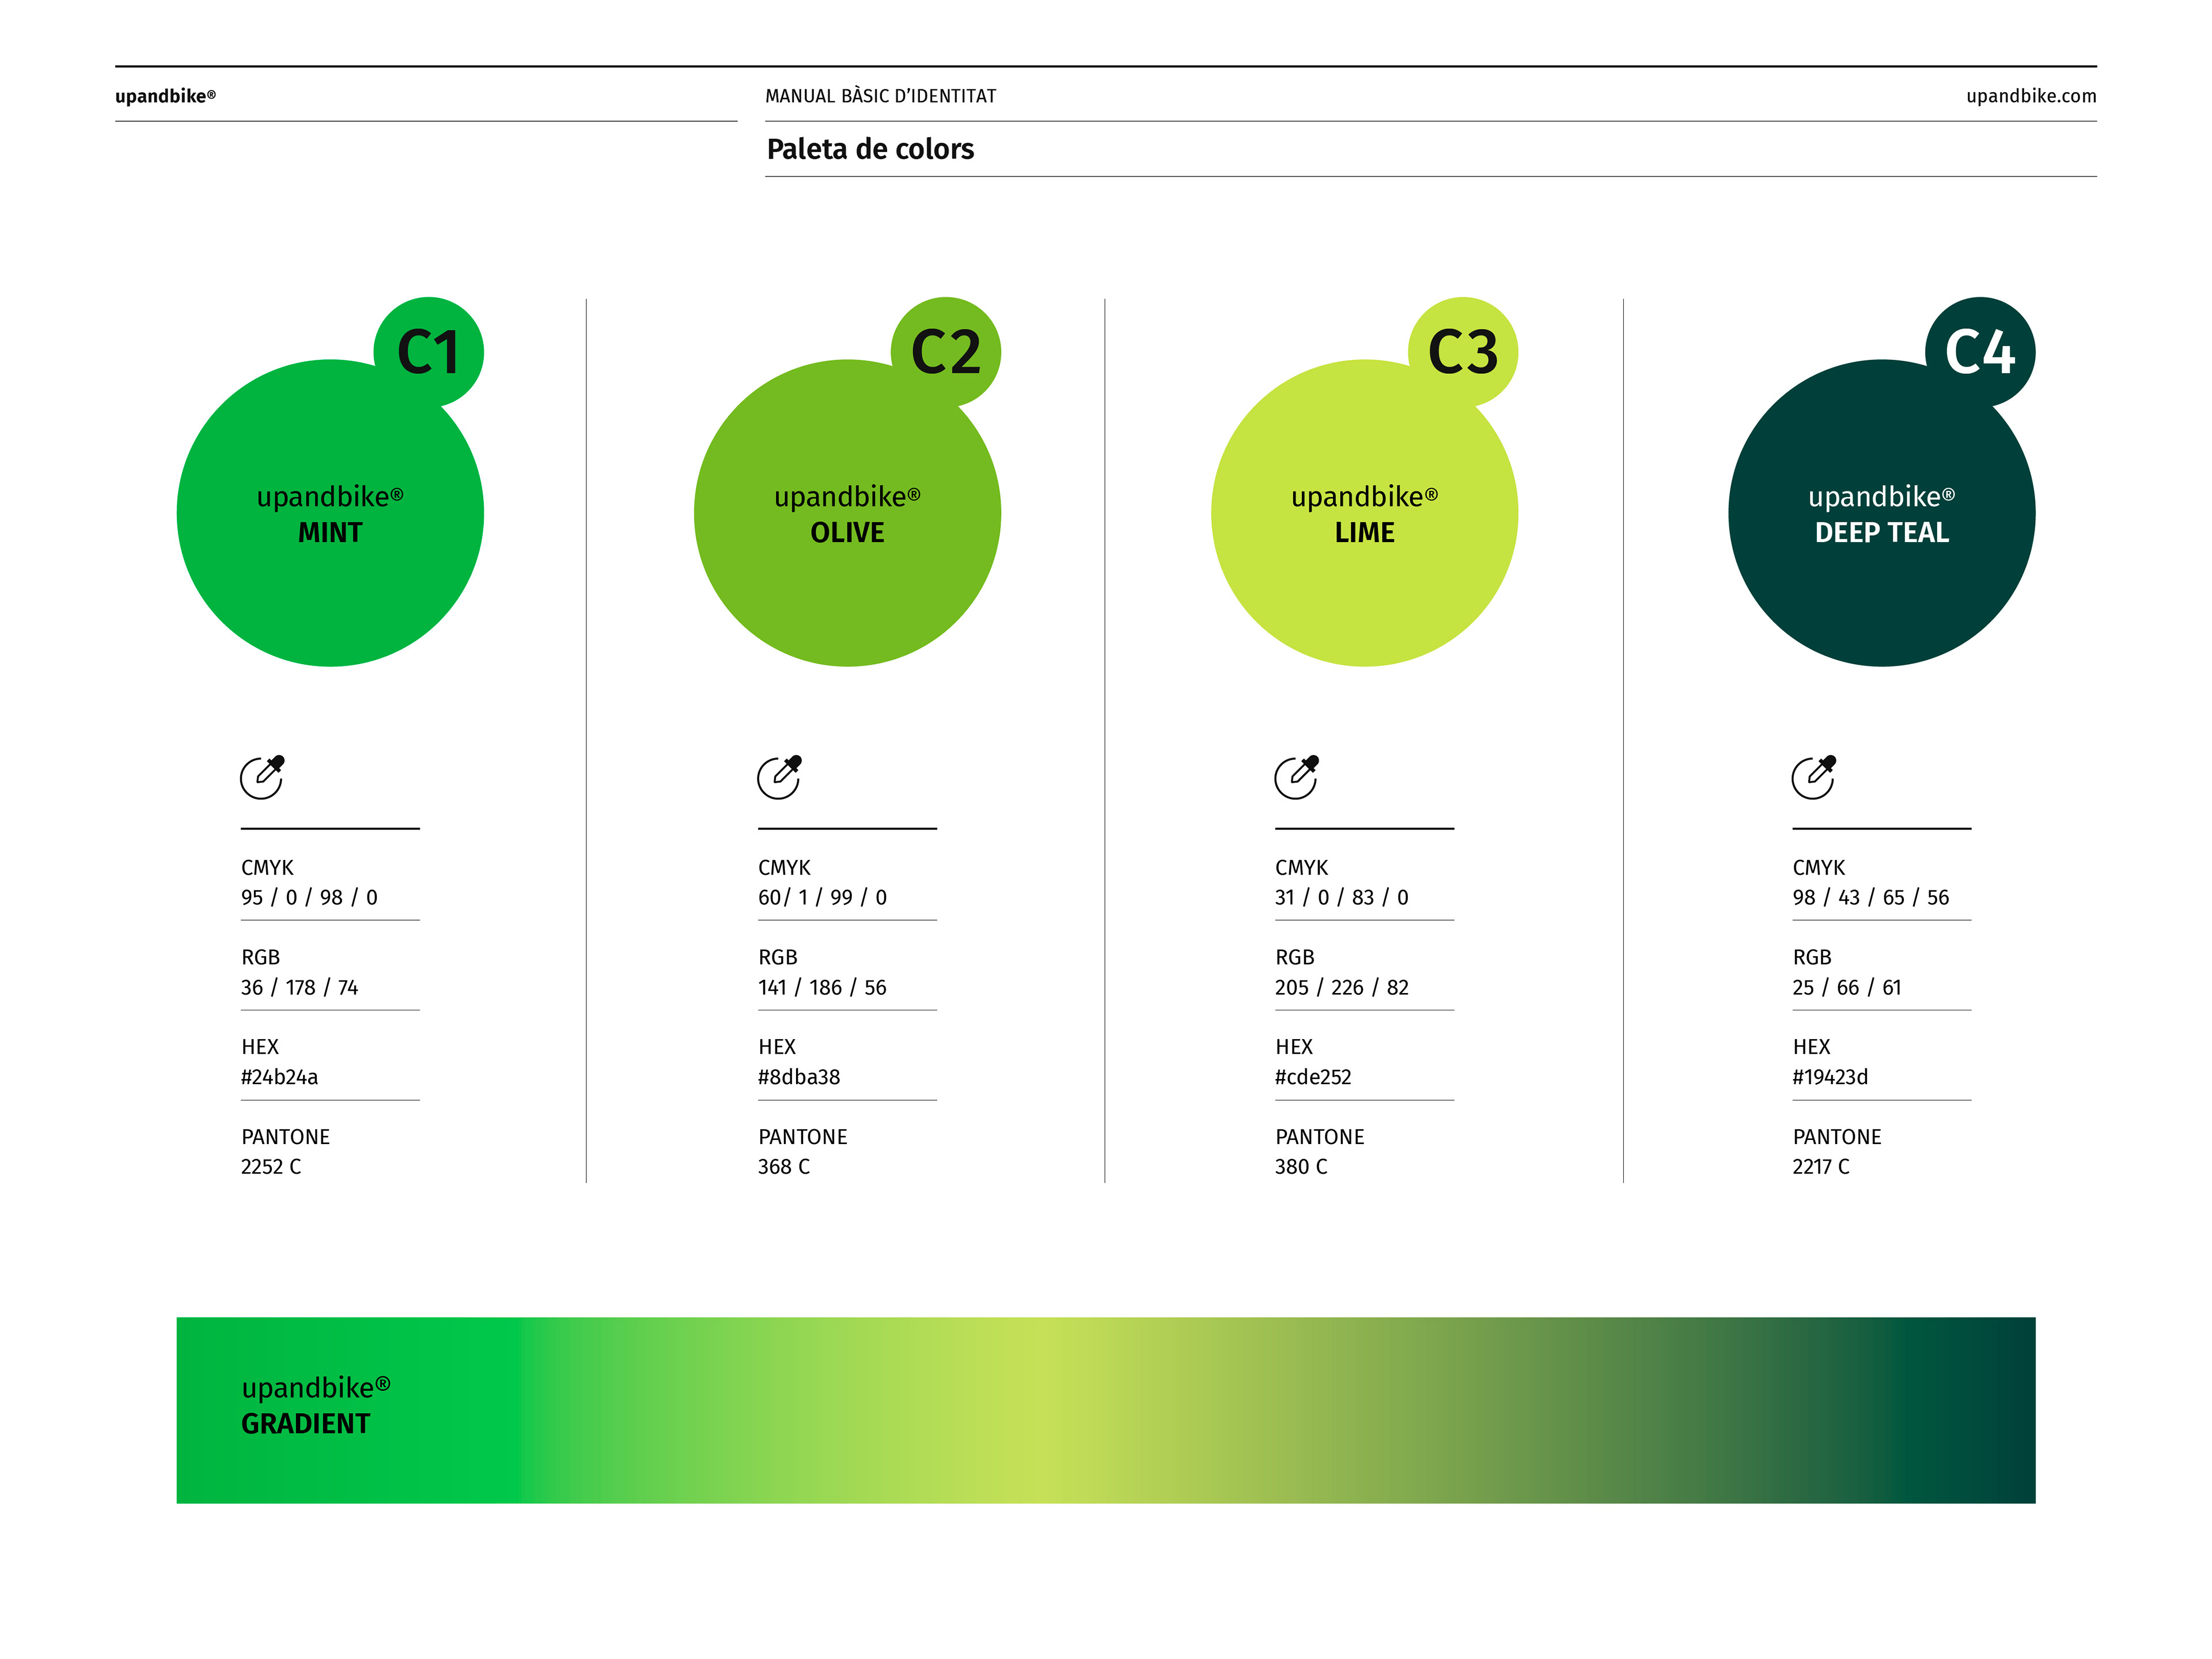
Task: Click the bold upandbike® logo text
Action: click(165, 96)
